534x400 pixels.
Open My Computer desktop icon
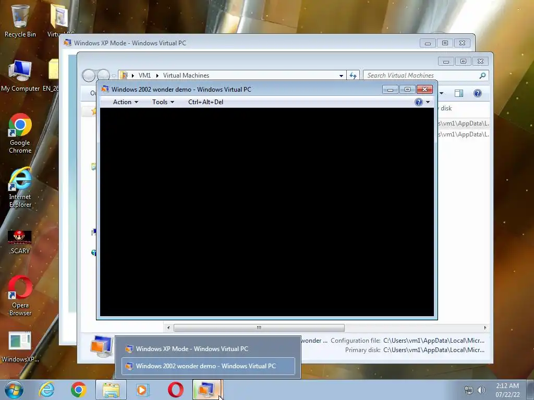(x=20, y=76)
